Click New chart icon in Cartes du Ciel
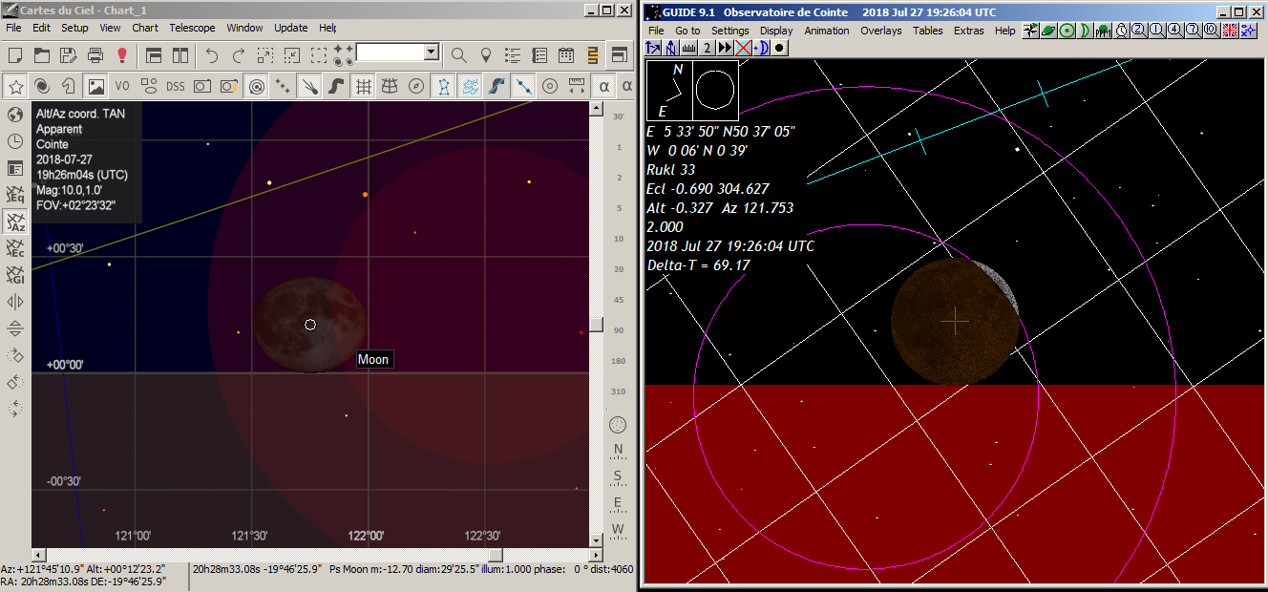This screenshot has height=592, width=1268. click(x=16, y=55)
